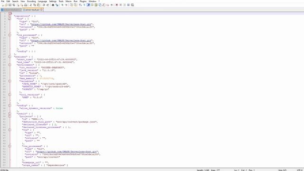
Task: Close the second open file tab
Action: (x=41, y=9)
